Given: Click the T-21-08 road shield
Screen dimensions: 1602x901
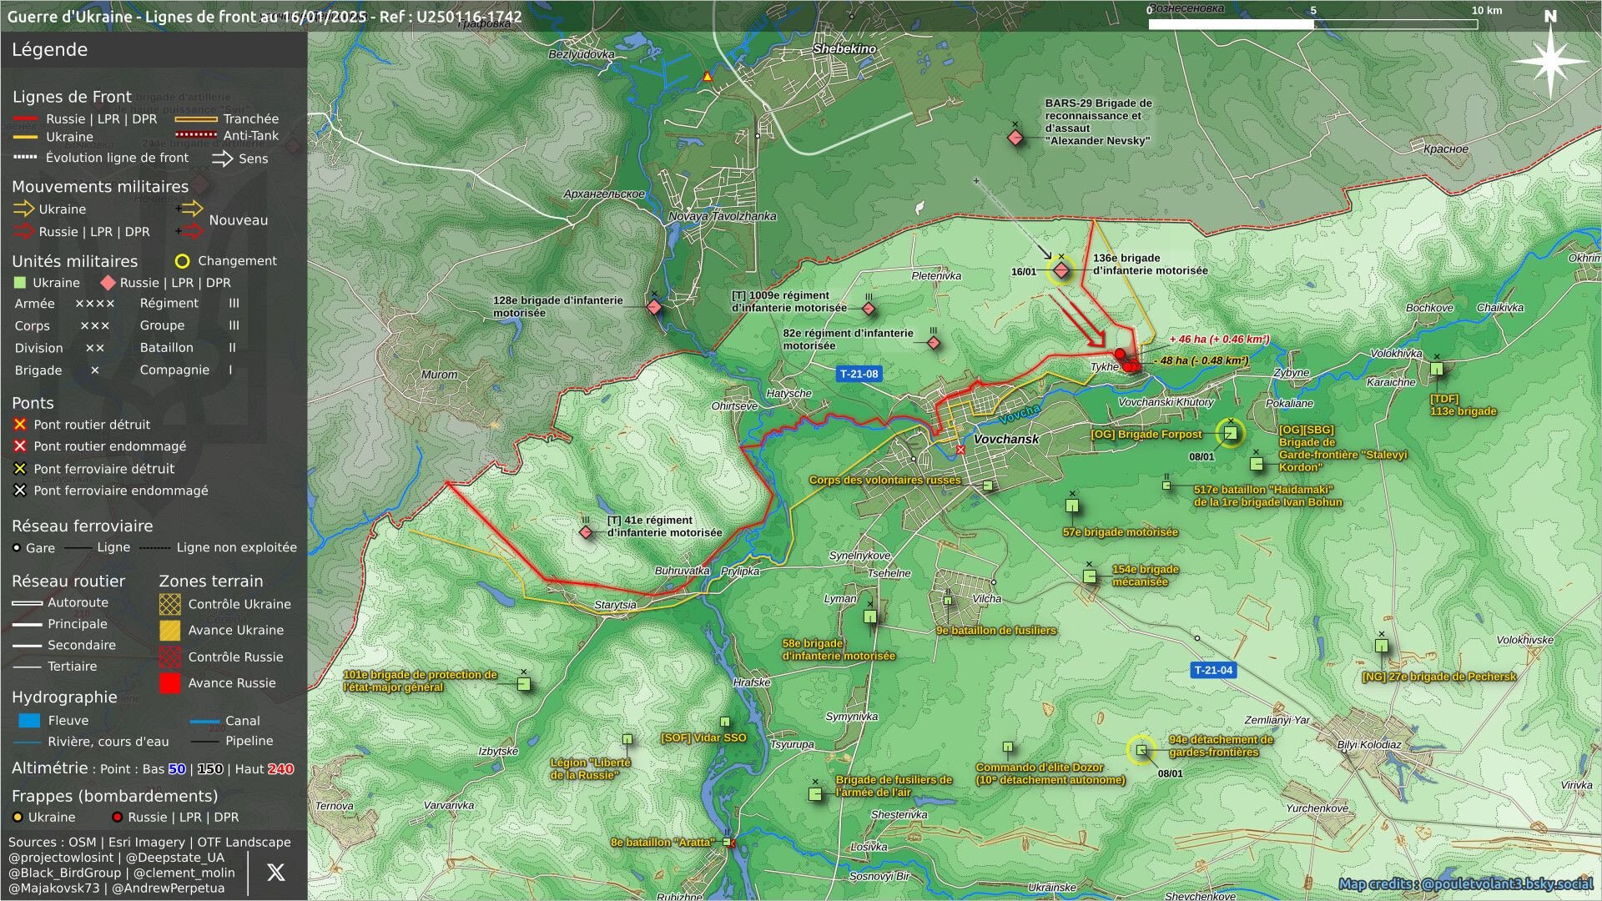Looking at the screenshot, I should (x=859, y=374).
